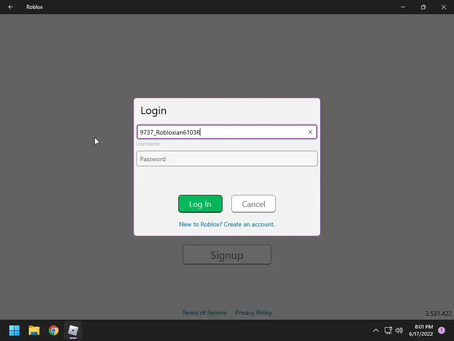Open the Create an account link
The width and height of the screenshot is (454, 341).
[227, 224]
